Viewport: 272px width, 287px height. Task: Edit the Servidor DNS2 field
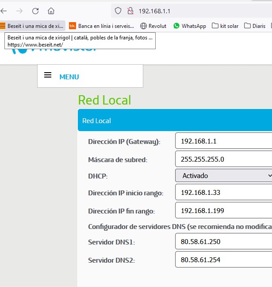click(x=223, y=260)
